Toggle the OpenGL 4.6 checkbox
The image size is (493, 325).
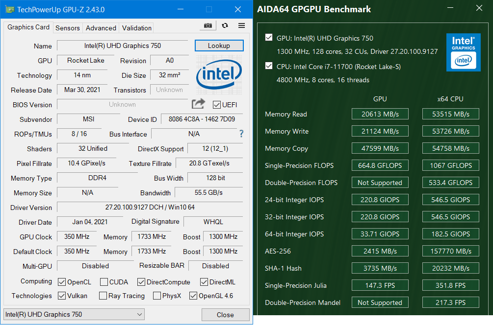pyautogui.click(x=193, y=296)
